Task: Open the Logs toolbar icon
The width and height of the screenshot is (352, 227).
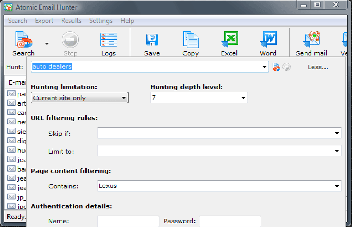Action: 109,43
